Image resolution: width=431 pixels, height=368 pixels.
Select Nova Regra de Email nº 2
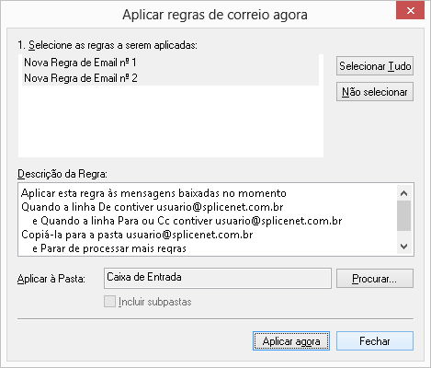tap(170, 78)
